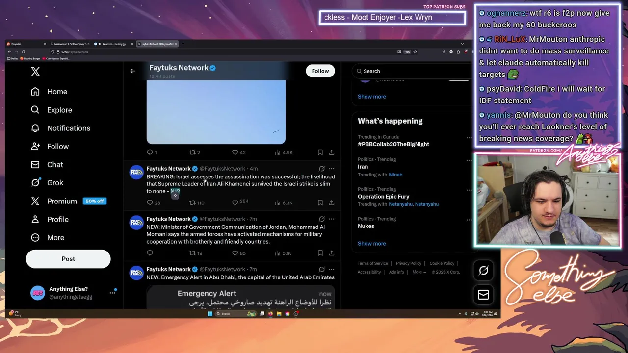
Task: Open the Windows Start menu
Action: point(209,314)
